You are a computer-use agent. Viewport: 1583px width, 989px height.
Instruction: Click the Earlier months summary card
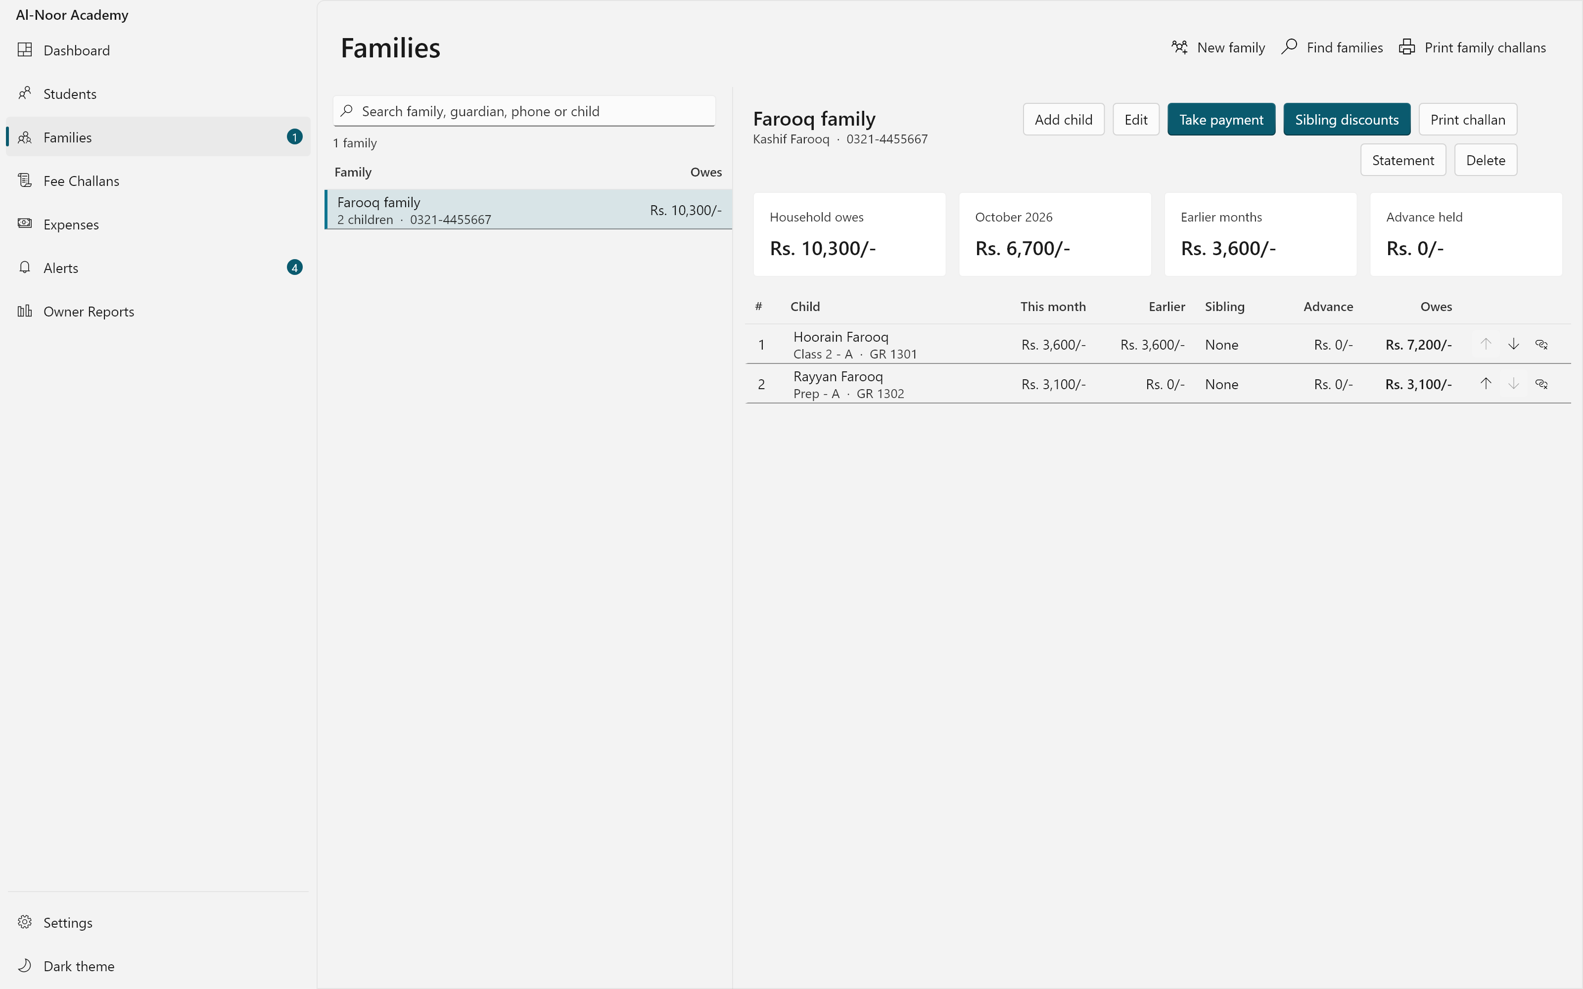tap(1260, 234)
